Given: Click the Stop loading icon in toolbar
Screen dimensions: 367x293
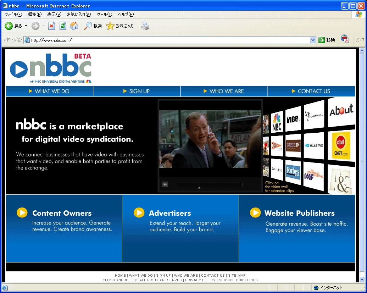Looking at the screenshot, I should pos(52,26).
